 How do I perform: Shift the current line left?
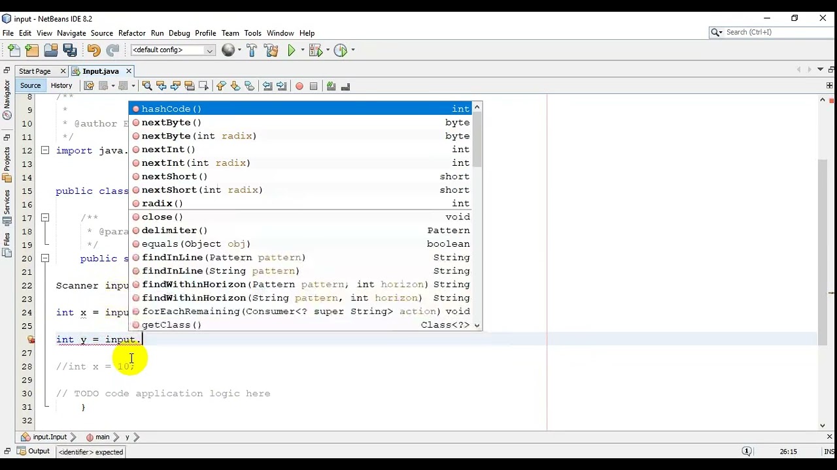(x=267, y=86)
